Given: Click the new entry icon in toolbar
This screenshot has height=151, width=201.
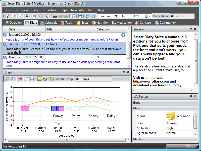Looking at the screenshot, I should (7, 16).
